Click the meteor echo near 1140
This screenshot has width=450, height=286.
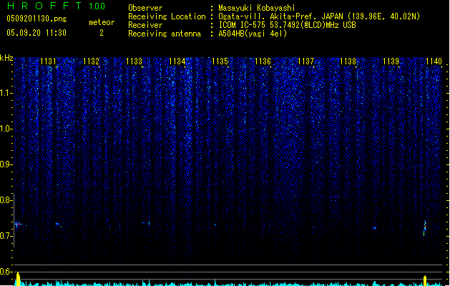coord(425,229)
